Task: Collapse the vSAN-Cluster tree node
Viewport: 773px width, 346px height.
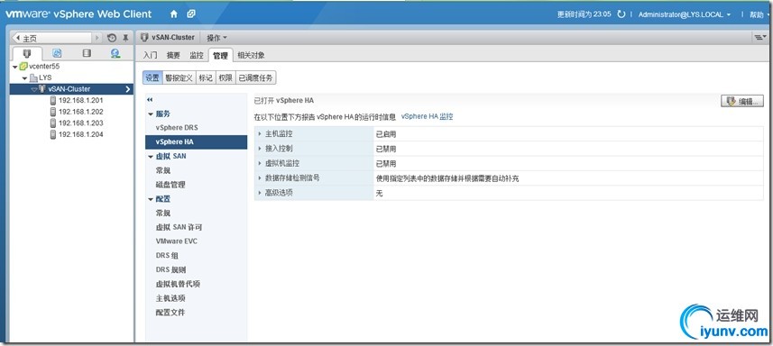Action: coord(34,89)
